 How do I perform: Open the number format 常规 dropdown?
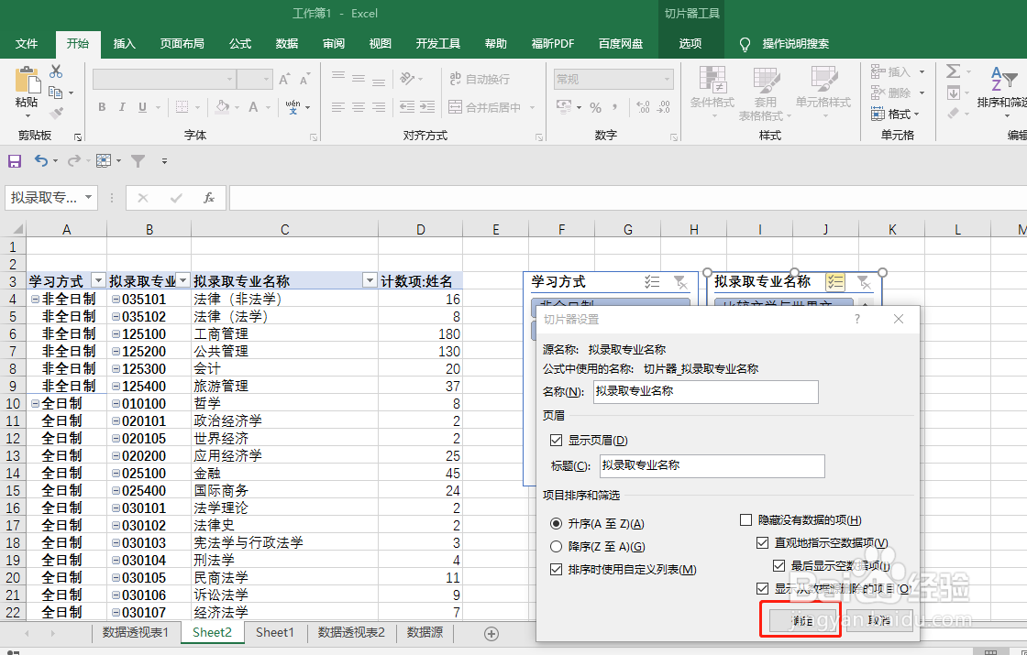tap(668, 79)
